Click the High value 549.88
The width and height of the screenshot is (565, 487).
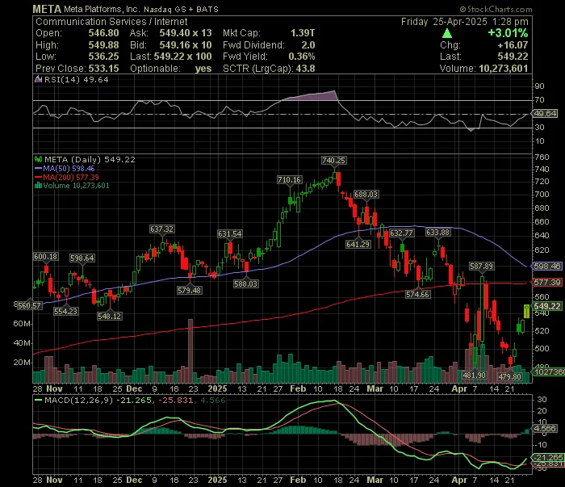tap(104, 45)
